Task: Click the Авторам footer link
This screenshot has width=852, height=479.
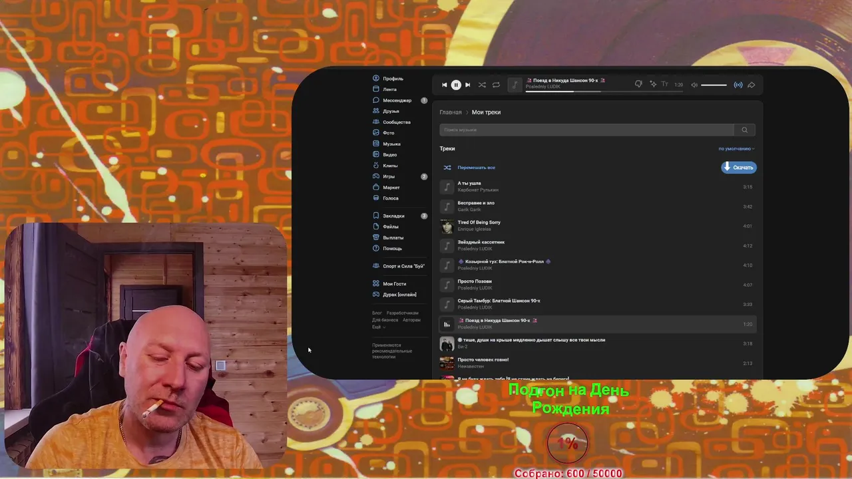Action: click(x=411, y=320)
